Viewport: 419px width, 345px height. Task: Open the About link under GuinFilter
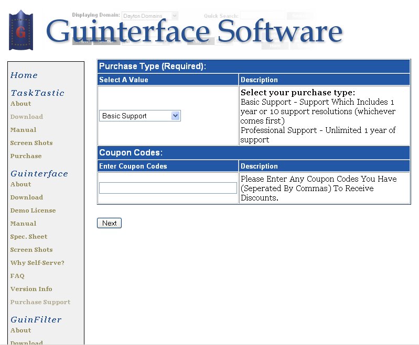(21, 330)
